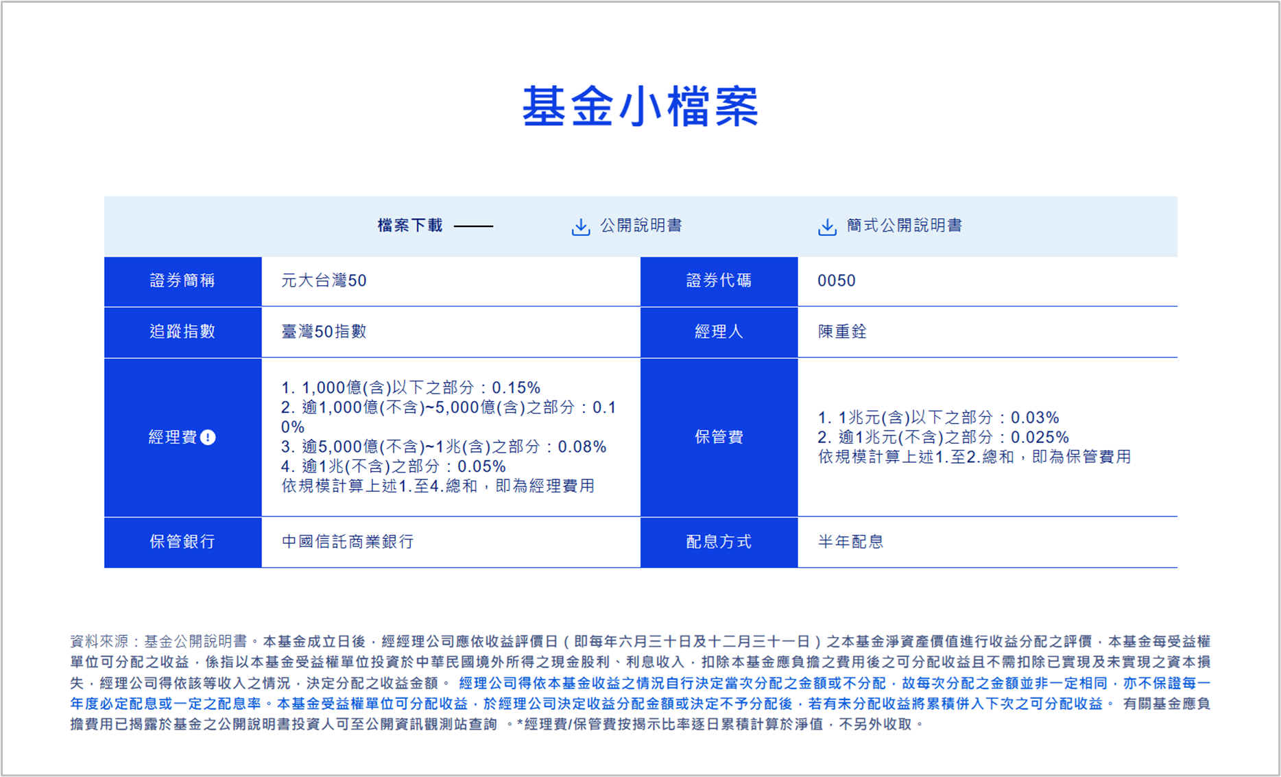Select the 追蹤指數 header cell
Screen dimensions: 1281x777
click(x=182, y=332)
